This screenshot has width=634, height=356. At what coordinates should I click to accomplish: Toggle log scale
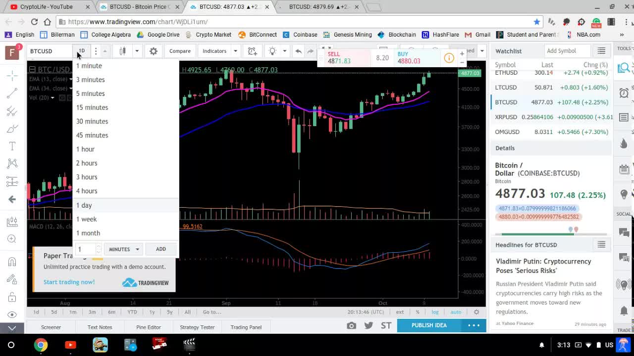pyautogui.click(x=435, y=312)
